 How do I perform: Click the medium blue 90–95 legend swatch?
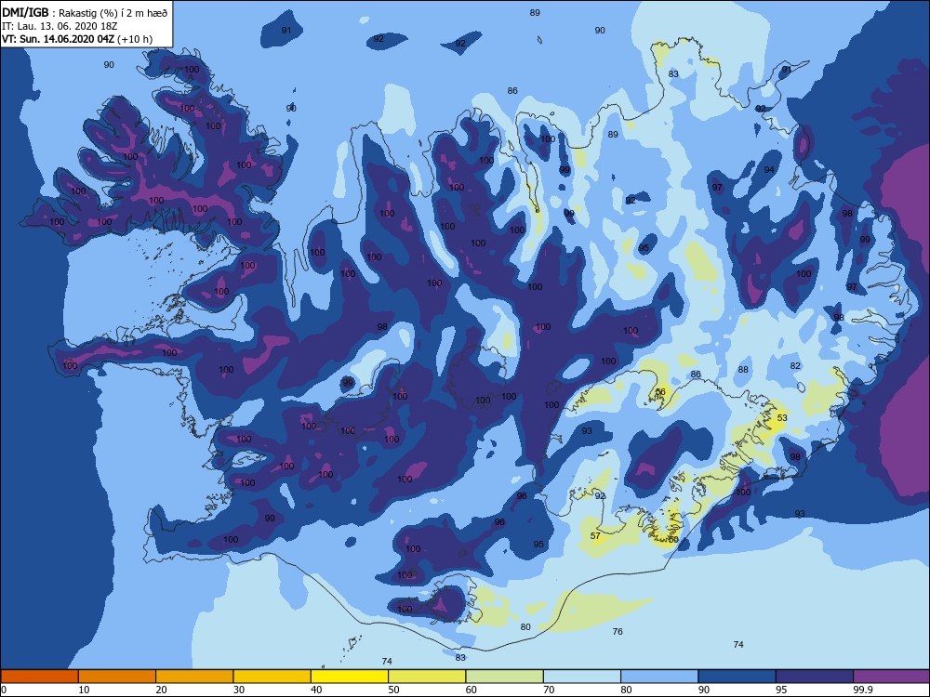coord(737,677)
